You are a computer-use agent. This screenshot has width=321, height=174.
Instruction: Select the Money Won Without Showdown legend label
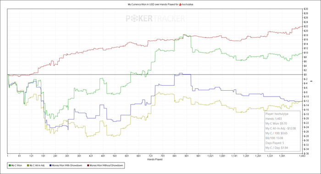point(106,165)
